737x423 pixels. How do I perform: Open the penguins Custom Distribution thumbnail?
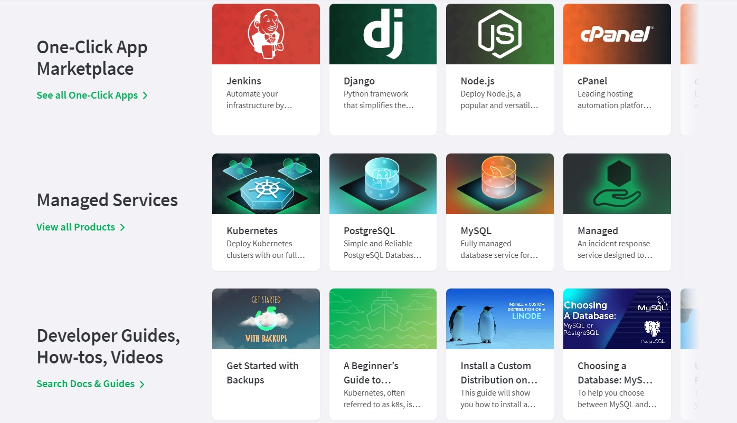coord(499,319)
